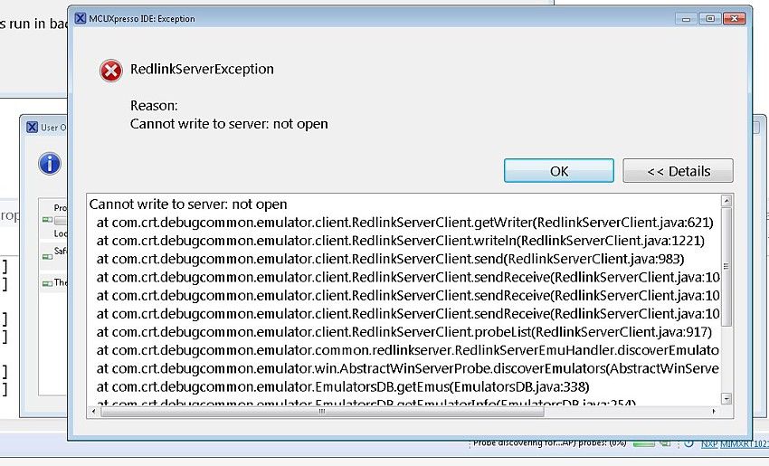Image resolution: width=769 pixels, height=466 pixels.
Task: Click the green probe discovery progress bar in status bar
Action: 643,444
